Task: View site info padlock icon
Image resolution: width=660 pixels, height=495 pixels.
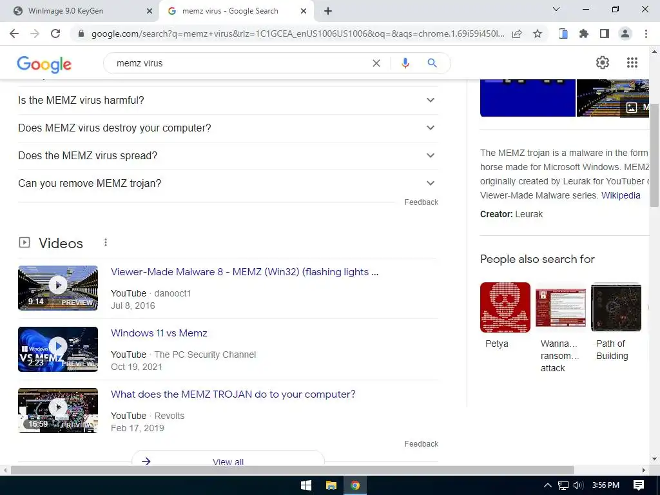Action: coord(81,34)
